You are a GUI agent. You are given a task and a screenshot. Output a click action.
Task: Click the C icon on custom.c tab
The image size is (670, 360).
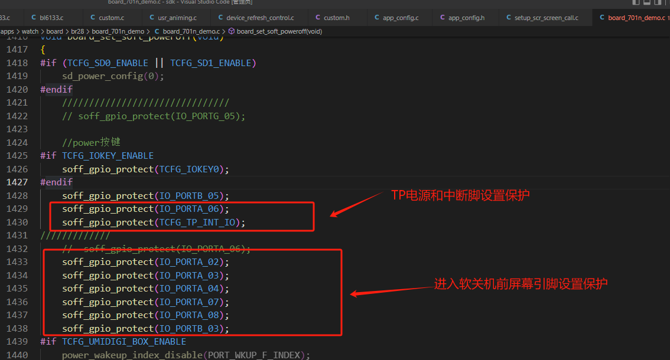(93, 18)
